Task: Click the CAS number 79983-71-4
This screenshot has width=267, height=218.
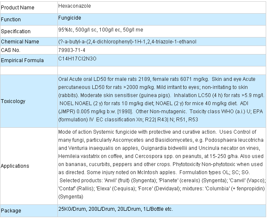Action: [72, 50]
